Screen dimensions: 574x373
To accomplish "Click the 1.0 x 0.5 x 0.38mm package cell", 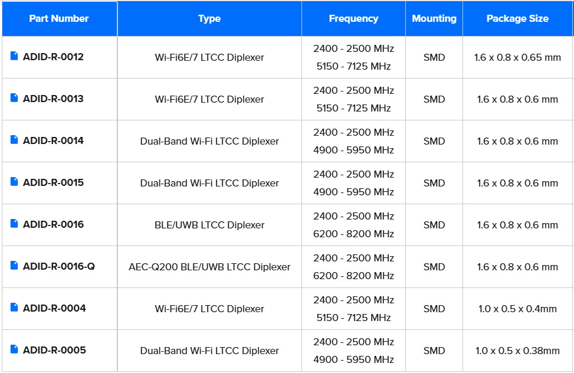I will click(x=517, y=351).
